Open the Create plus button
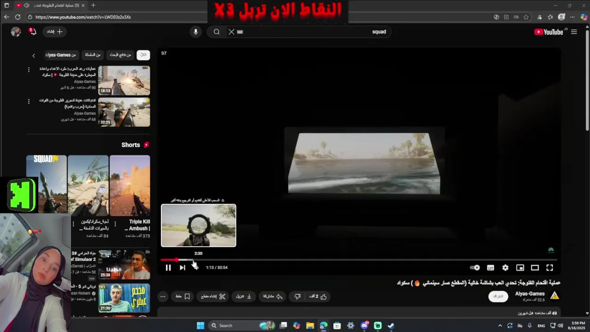Image resolution: width=590 pixels, height=332 pixels. point(55,32)
